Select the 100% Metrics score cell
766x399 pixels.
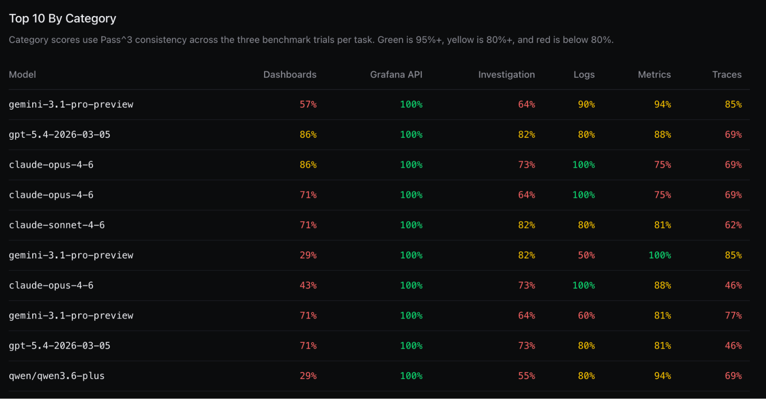coord(659,255)
